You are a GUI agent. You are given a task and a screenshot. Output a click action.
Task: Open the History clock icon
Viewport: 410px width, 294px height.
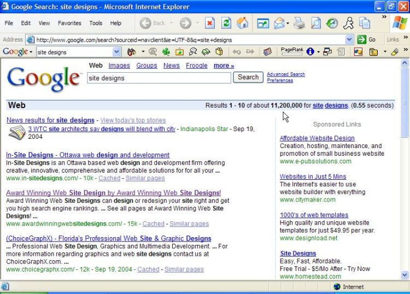point(332,23)
